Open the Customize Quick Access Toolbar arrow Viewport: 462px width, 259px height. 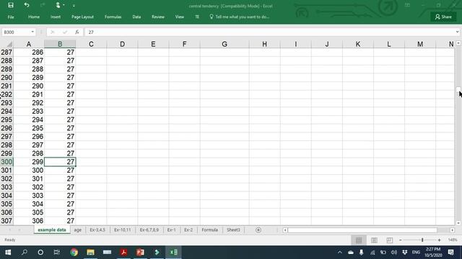tap(74, 5)
